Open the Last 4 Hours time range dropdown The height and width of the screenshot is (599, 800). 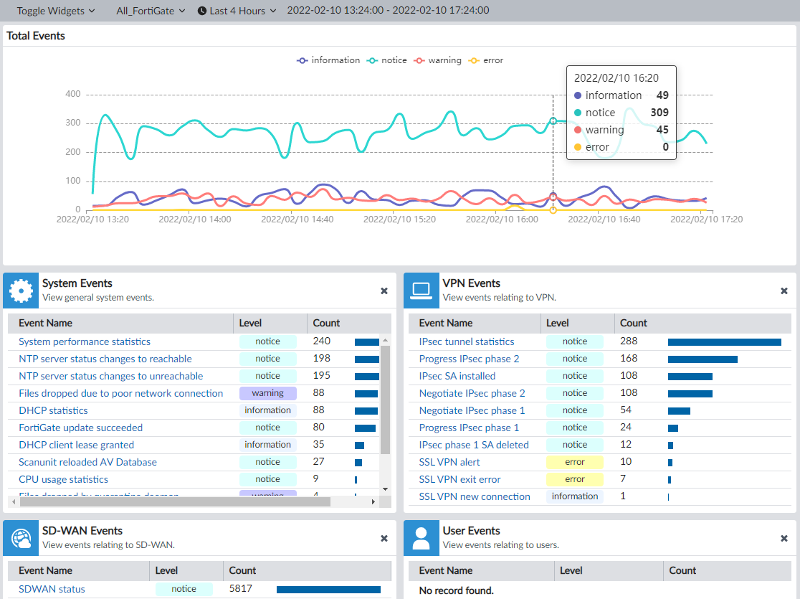click(x=237, y=11)
